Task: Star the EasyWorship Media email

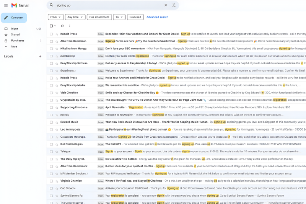Action: (57, 85)
